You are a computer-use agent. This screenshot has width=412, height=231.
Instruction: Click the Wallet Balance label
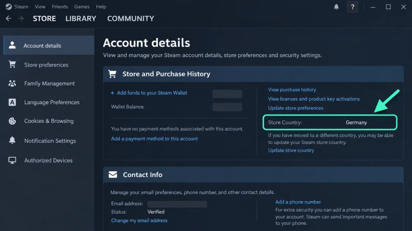tap(127, 107)
